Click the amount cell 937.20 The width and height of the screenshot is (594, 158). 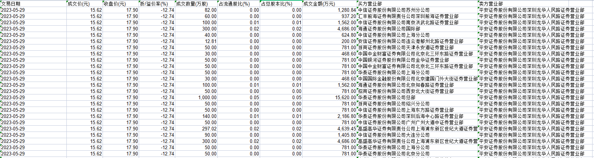coord(329,17)
